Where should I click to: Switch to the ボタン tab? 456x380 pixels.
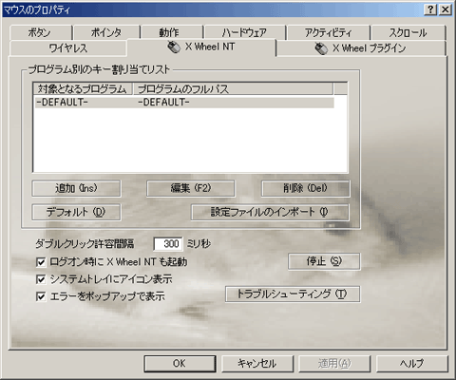[x=40, y=32]
